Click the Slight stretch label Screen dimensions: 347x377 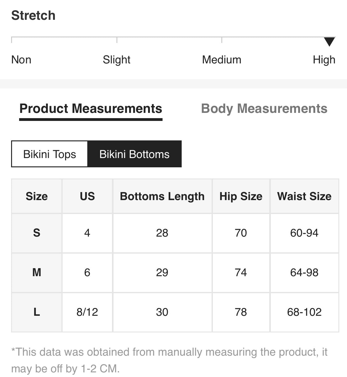pos(117,60)
